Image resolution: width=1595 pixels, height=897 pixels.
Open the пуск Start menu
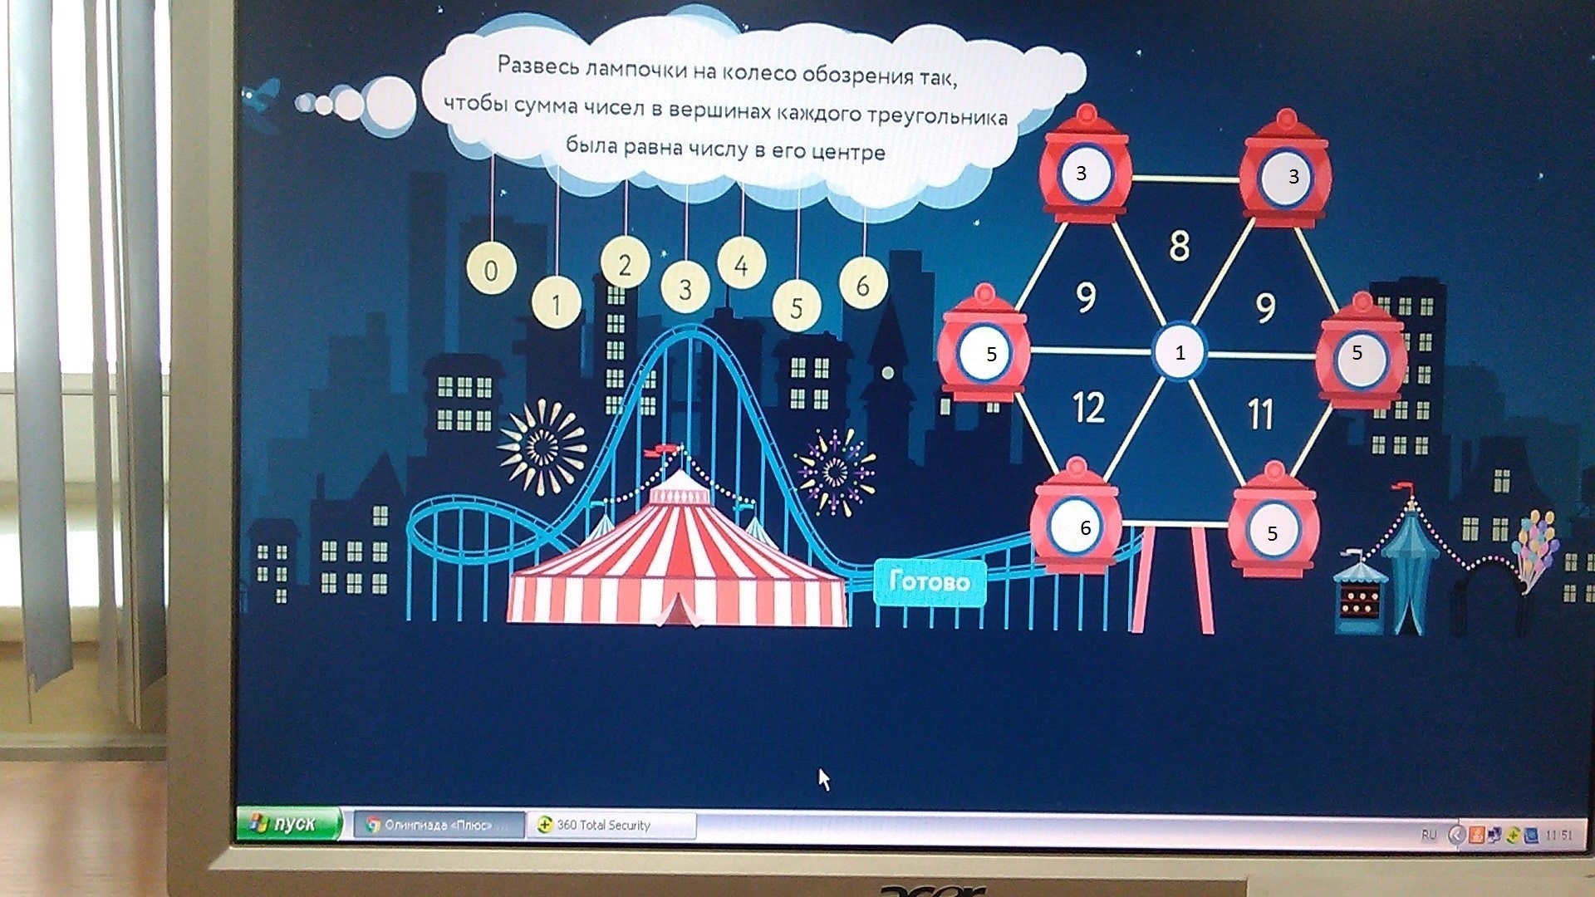288,824
